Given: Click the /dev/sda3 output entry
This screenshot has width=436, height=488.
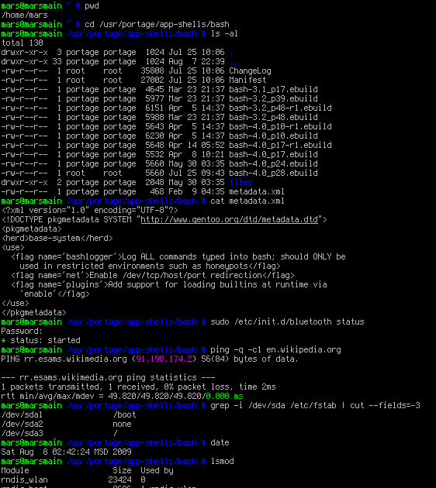Looking at the screenshot, I should [22, 434].
